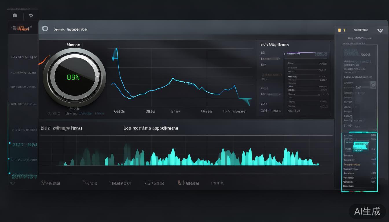The width and height of the screenshot is (389, 222).
Task: Select the 'Oseds' label under line chart
Action: [x=119, y=111]
